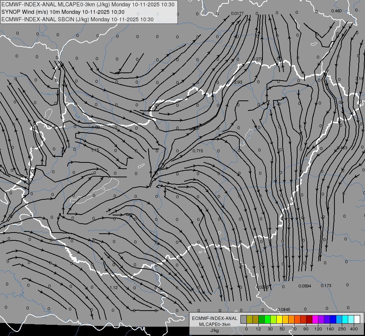
Task: Select the orange-red swatch right of 70 tick
Action: pyautogui.click(x=298, y=319)
